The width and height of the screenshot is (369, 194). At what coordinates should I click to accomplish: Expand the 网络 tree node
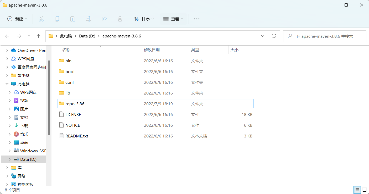click(7, 176)
